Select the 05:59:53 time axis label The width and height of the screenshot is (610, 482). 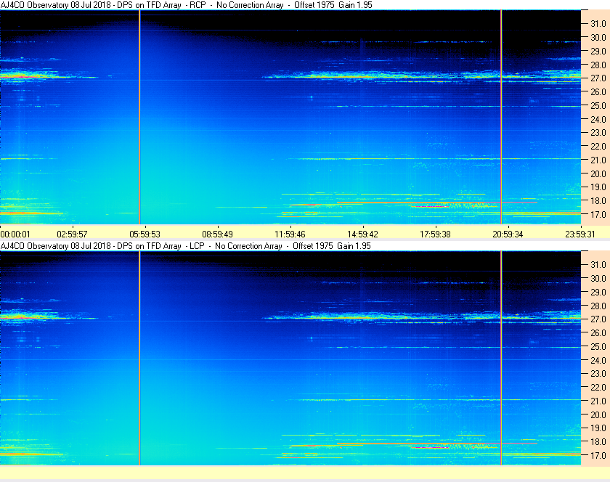coord(145,234)
